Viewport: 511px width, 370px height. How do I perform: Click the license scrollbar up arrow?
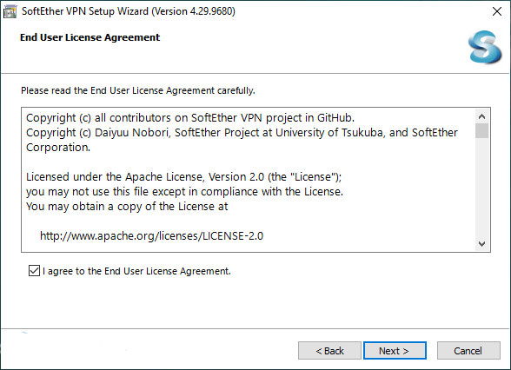pyautogui.click(x=481, y=116)
